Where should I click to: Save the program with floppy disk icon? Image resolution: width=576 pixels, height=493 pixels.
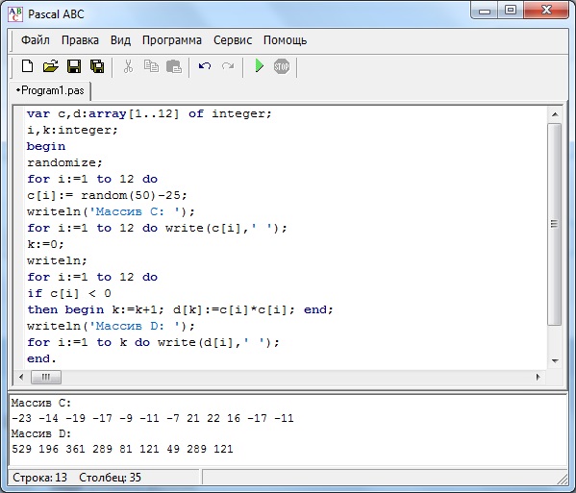(74, 66)
